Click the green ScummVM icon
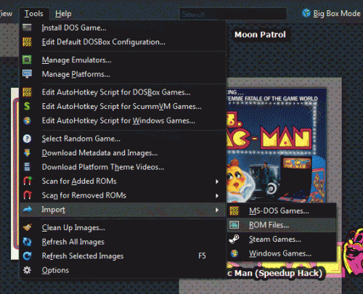This screenshot has width=363, height=294. coord(27,106)
